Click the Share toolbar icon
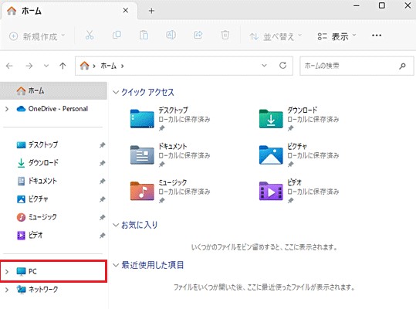 [x=198, y=35]
